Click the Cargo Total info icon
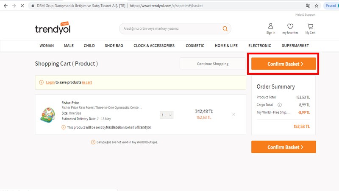 279,105
